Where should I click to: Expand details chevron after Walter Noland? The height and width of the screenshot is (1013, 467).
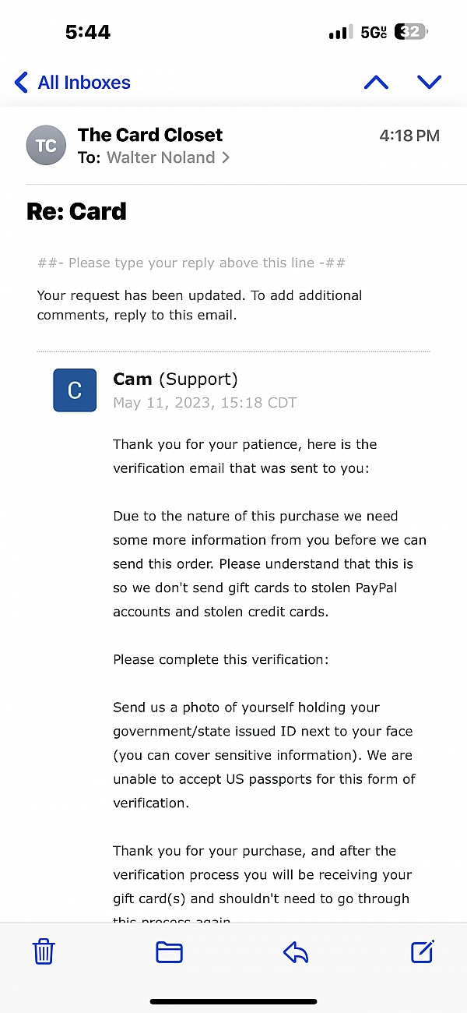(x=226, y=157)
